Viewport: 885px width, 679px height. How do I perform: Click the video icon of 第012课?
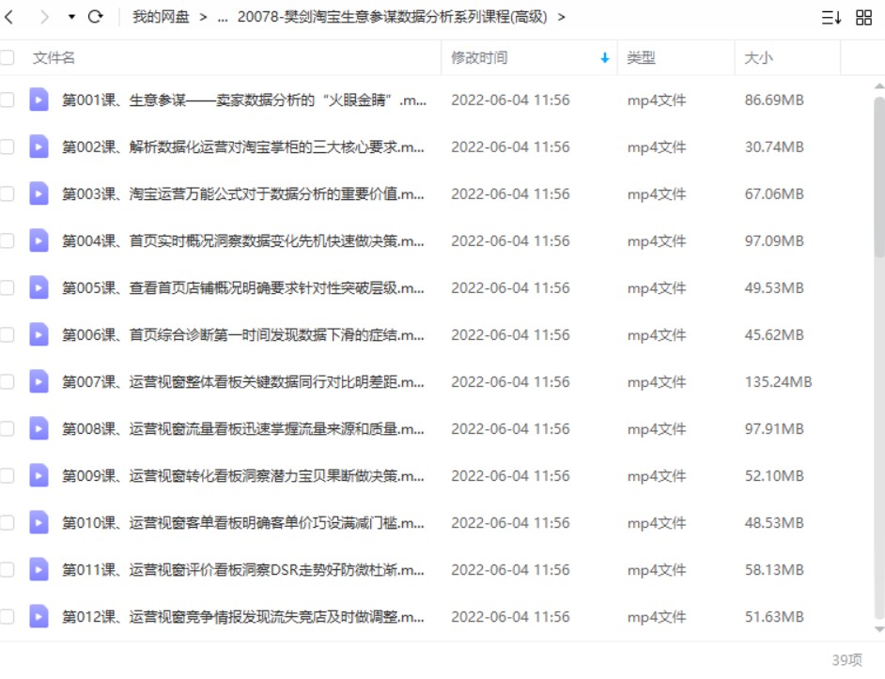click(x=39, y=616)
